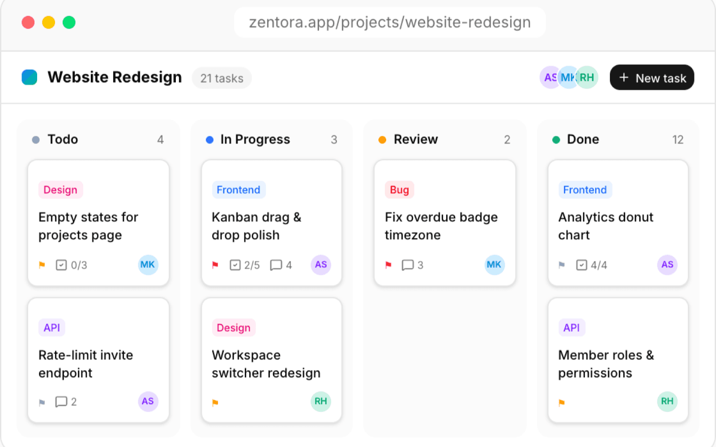Open Empty states for projects page card title
Screen dimensions: 716x447
click(x=88, y=226)
